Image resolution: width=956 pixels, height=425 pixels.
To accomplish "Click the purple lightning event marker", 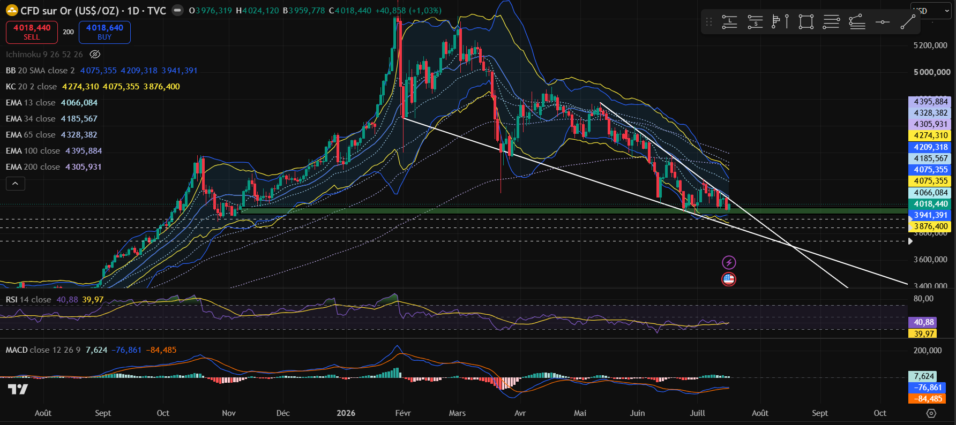I will click(x=729, y=262).
